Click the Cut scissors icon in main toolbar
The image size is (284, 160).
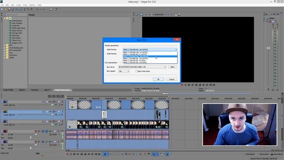point(24,9)
